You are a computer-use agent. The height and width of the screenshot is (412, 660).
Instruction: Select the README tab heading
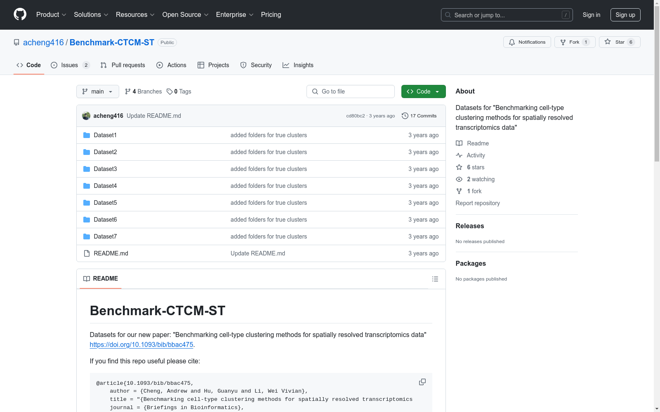tap(101, 279)
